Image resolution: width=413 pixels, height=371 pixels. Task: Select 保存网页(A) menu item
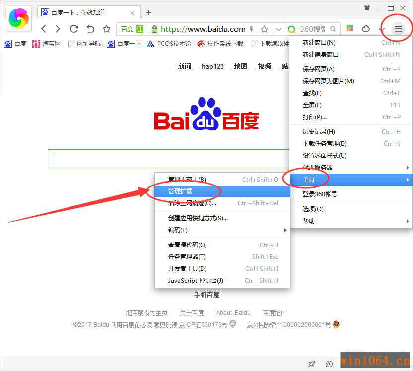pyautogui.click(x=351, y=69)
